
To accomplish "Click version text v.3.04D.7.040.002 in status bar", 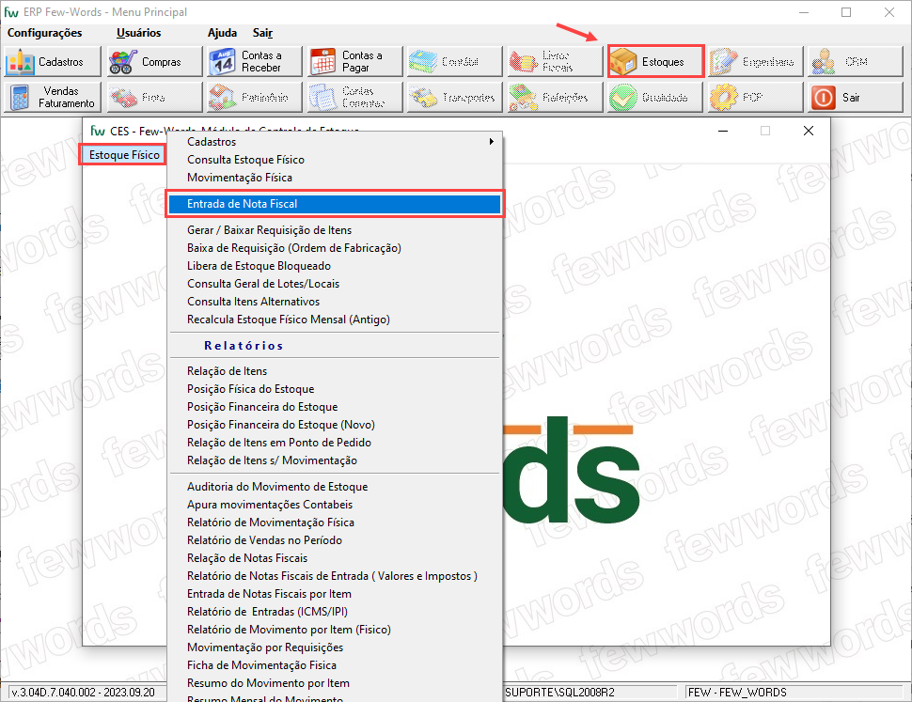I will (83, 692).
